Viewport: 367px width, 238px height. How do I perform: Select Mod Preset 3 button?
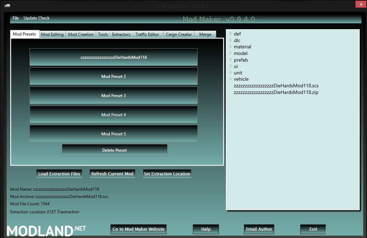(x=114, y=96)
